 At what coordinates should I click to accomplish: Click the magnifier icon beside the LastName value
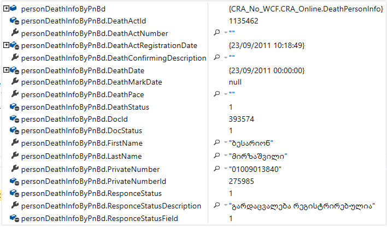coord(217,156)
